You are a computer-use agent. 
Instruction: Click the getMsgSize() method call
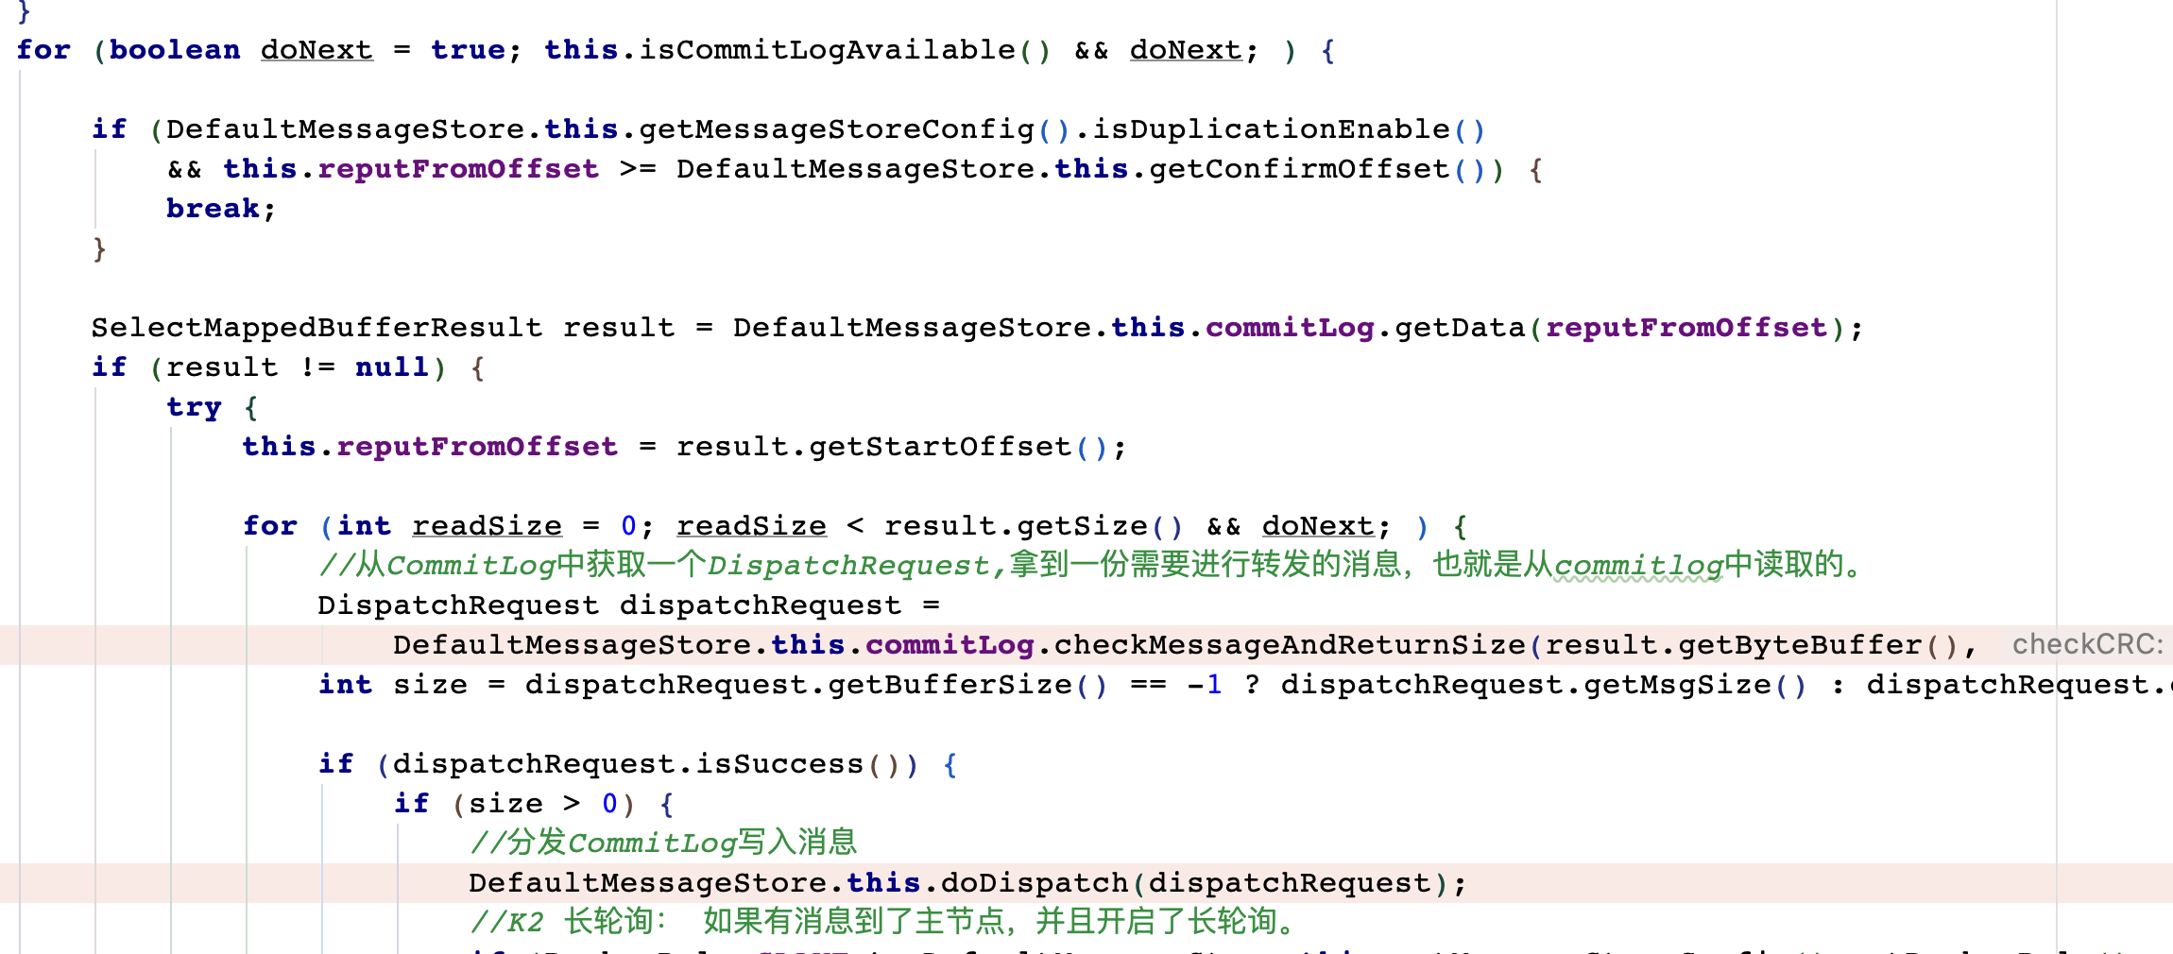click(1696, 685)
